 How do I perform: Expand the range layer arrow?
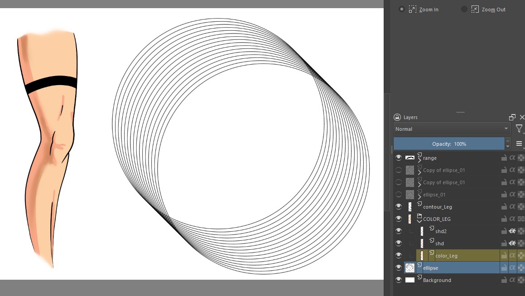(x=419, y=160)
